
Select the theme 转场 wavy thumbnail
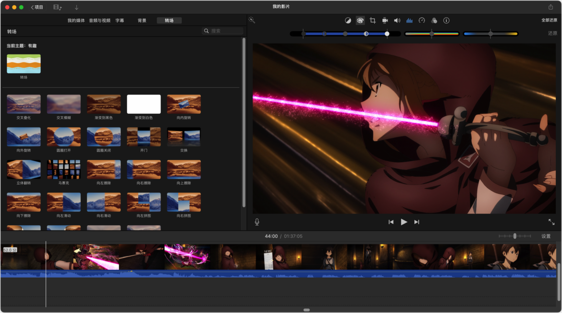pyautogui.click(x=24, y=64)
